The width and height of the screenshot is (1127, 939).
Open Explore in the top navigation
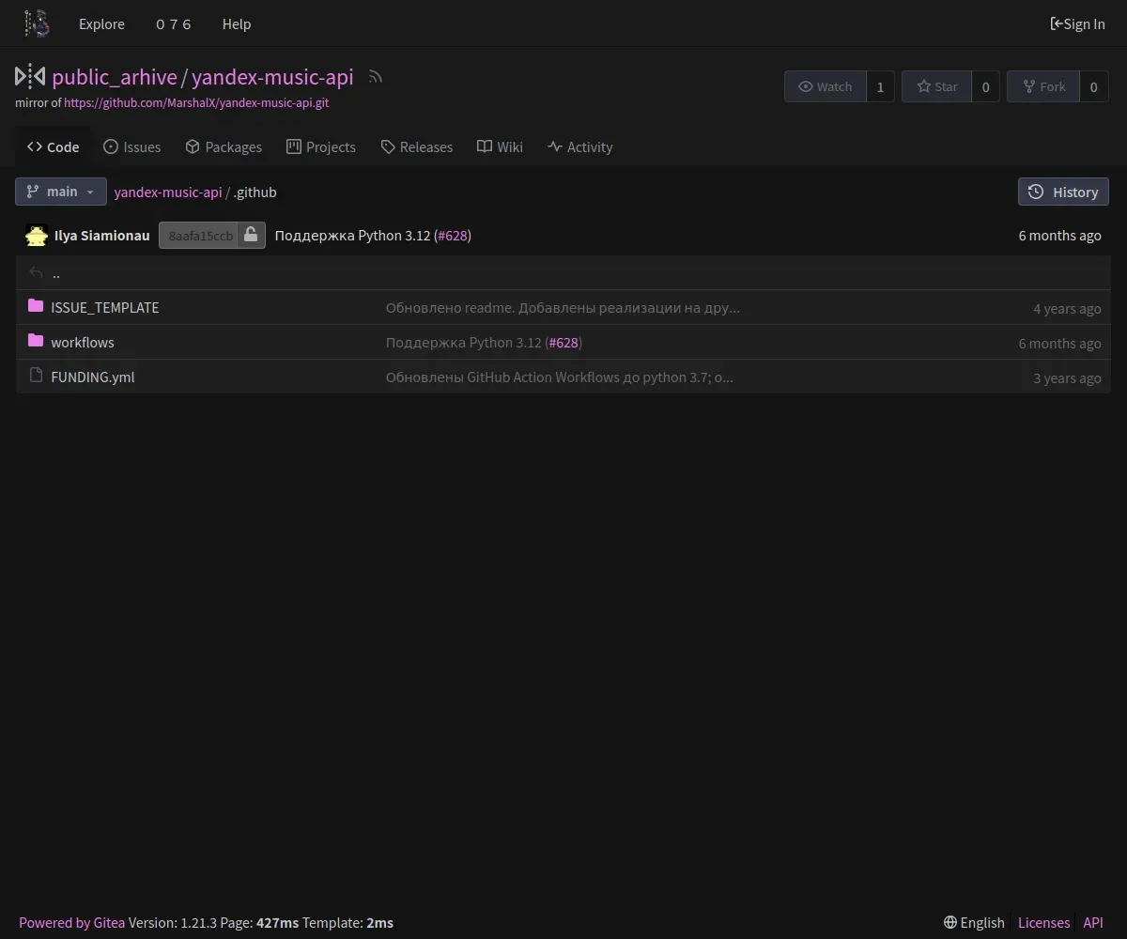[x=101, y=23]
